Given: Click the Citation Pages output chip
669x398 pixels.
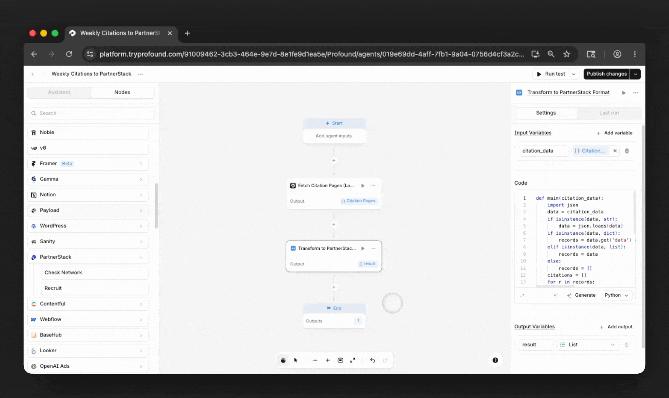Looking at the screenshot, I should click(358, 201).
